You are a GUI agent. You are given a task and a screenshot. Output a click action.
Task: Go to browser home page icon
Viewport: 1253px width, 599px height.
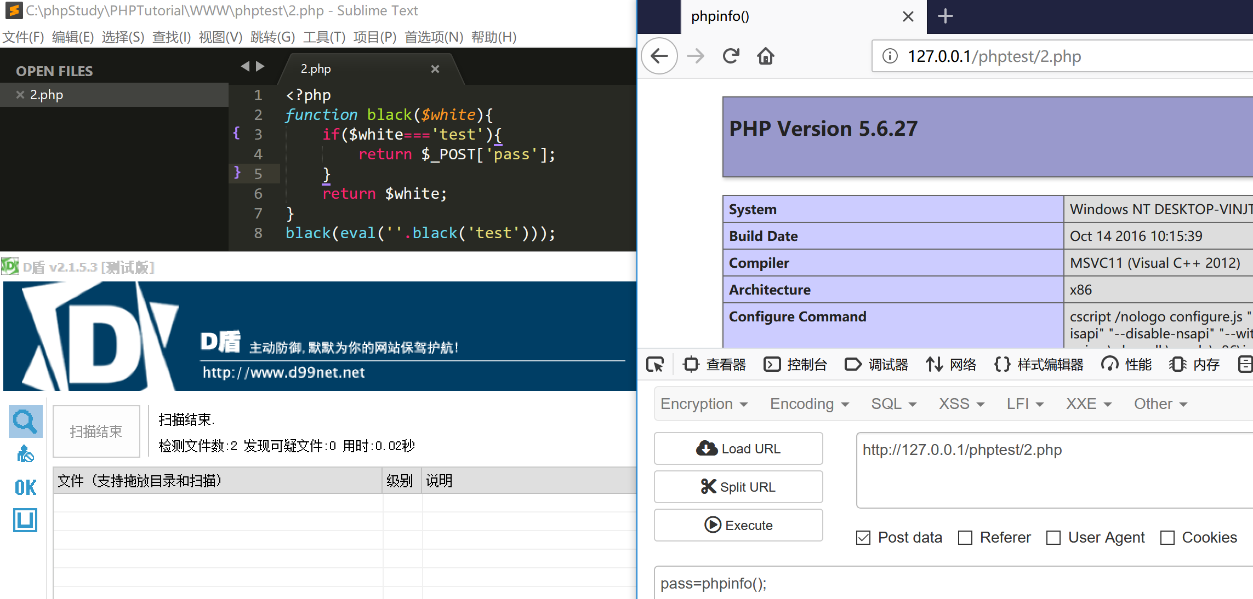pos(766,56)
